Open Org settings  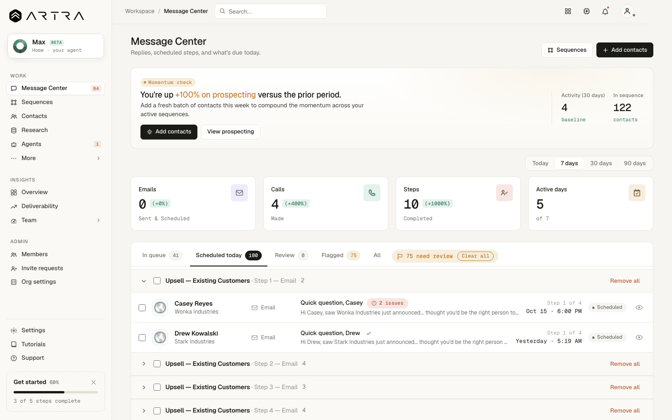(56, 282)
